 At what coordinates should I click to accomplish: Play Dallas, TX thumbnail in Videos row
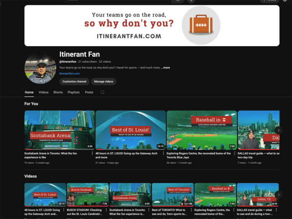pos(258,195)
